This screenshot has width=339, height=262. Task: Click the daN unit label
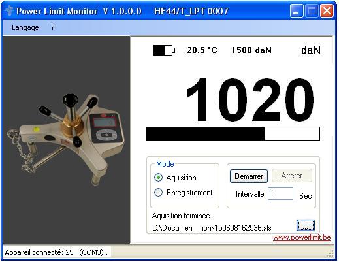[311, 50]
